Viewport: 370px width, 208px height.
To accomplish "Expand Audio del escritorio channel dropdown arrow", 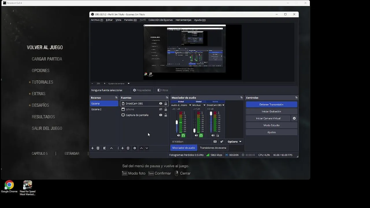I will tap(190, 105).
